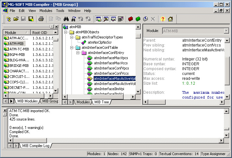Screen dimensions: 232x158
Task: Open the Window menu
Action: pyautogui.click(x=74, y=11)
